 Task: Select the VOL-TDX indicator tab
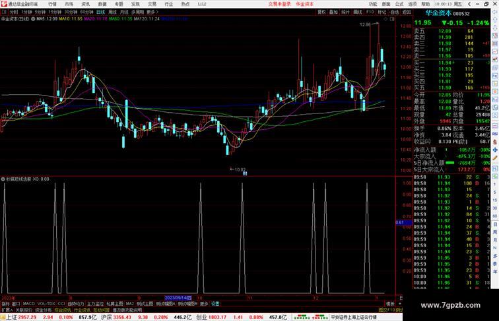pos(46,304)
